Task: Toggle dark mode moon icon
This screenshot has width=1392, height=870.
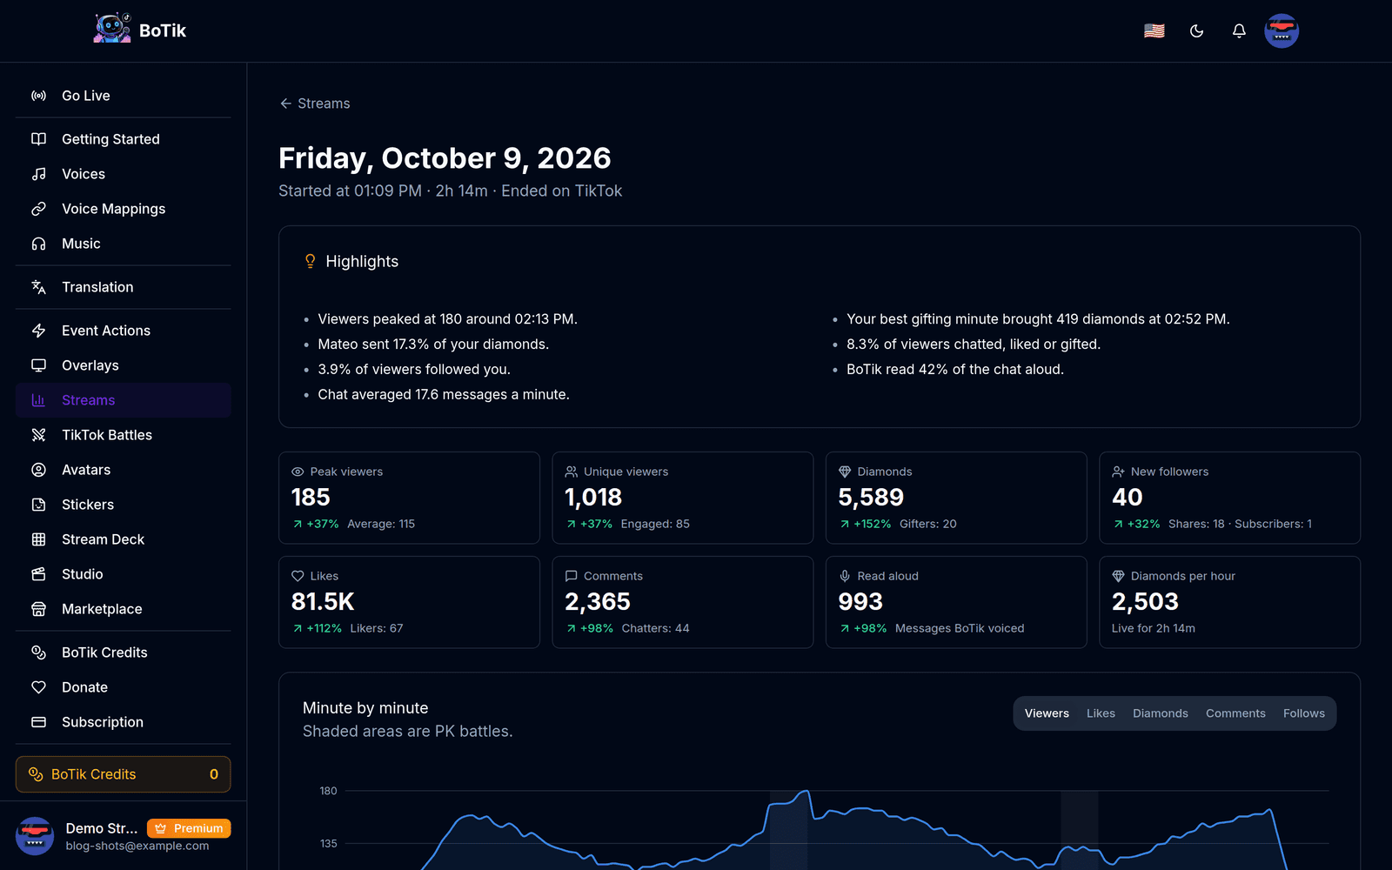Action: 1197,31
